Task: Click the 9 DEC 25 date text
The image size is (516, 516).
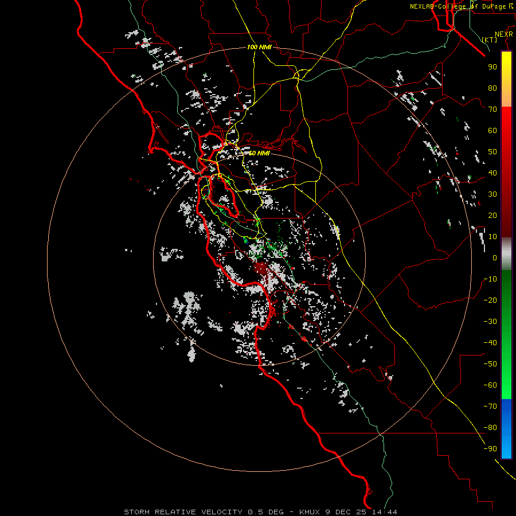Action: pyautogui.click(x=346, y=512)
